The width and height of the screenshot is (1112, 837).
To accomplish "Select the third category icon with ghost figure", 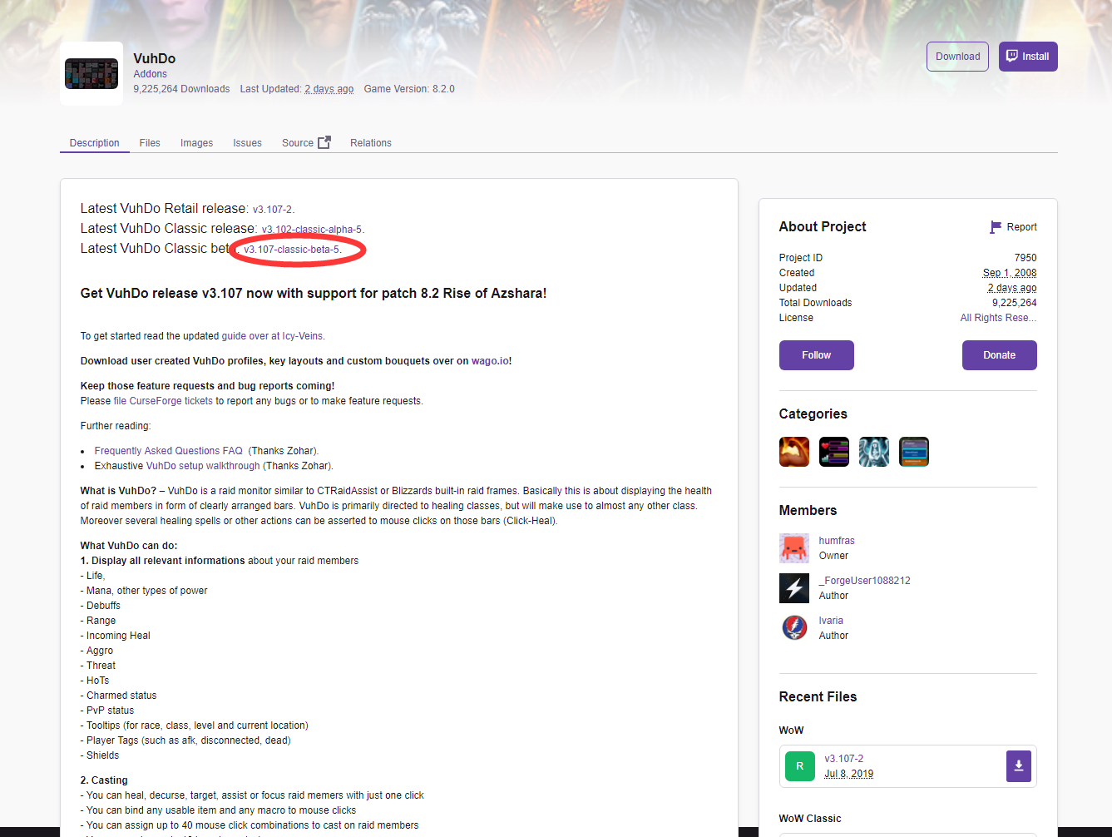I will [873, 452].
